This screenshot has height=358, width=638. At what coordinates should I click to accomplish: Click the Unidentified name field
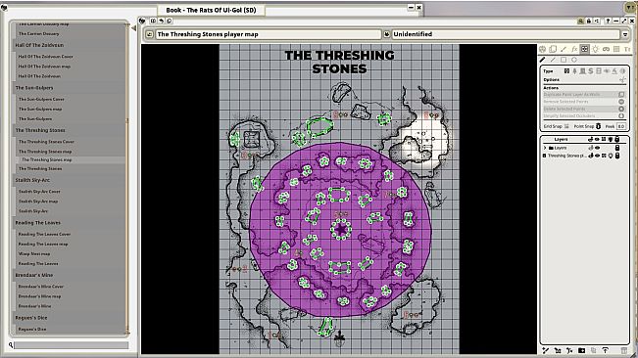pyautogui.click(x=505, y=34)
